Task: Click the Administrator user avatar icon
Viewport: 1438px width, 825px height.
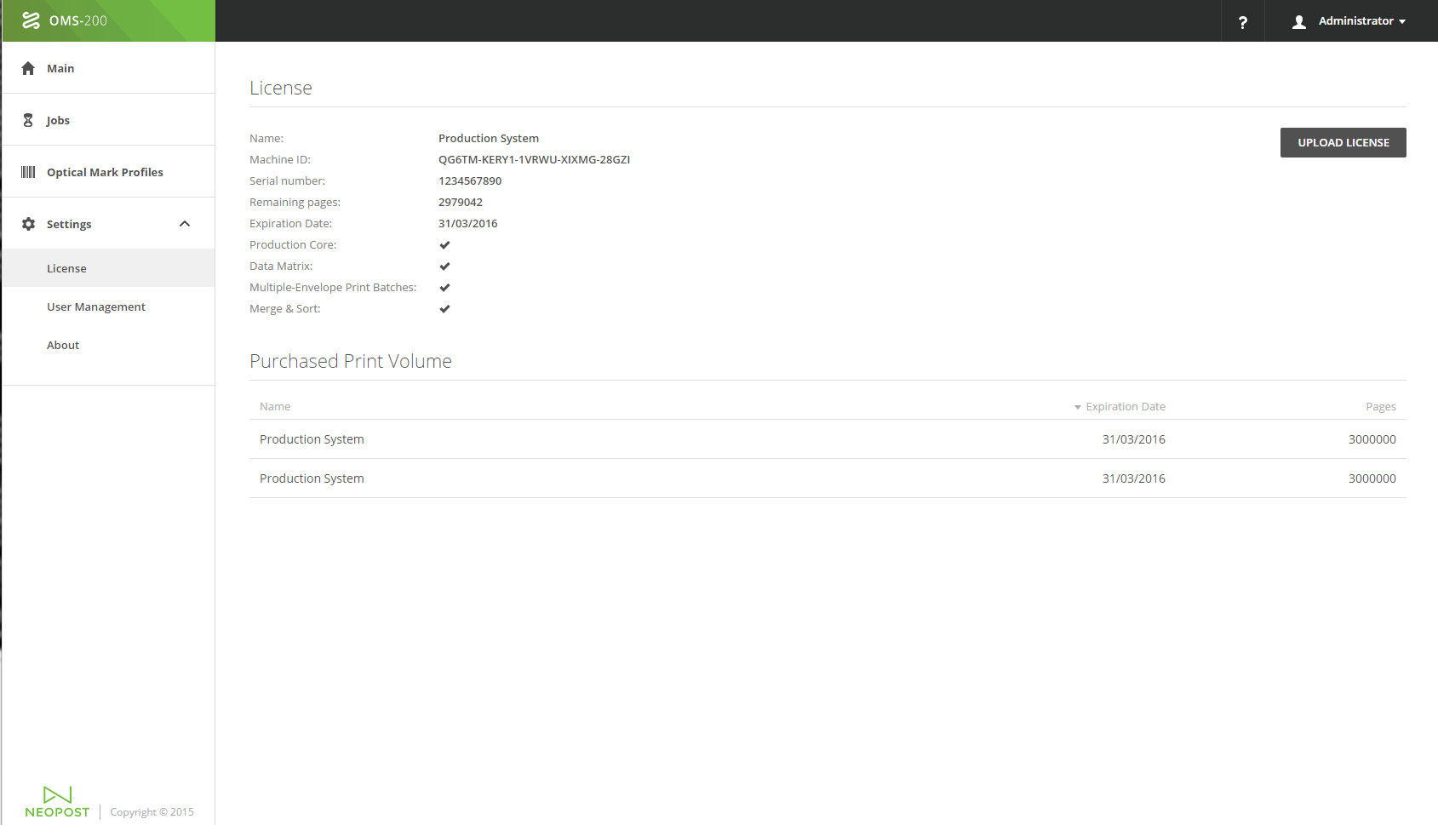Action: pyautogui.click(x=1298, y=22)
